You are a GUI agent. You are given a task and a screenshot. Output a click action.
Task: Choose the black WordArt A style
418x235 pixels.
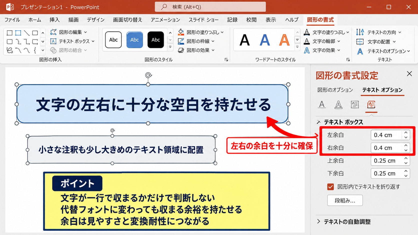pos(244,40)
